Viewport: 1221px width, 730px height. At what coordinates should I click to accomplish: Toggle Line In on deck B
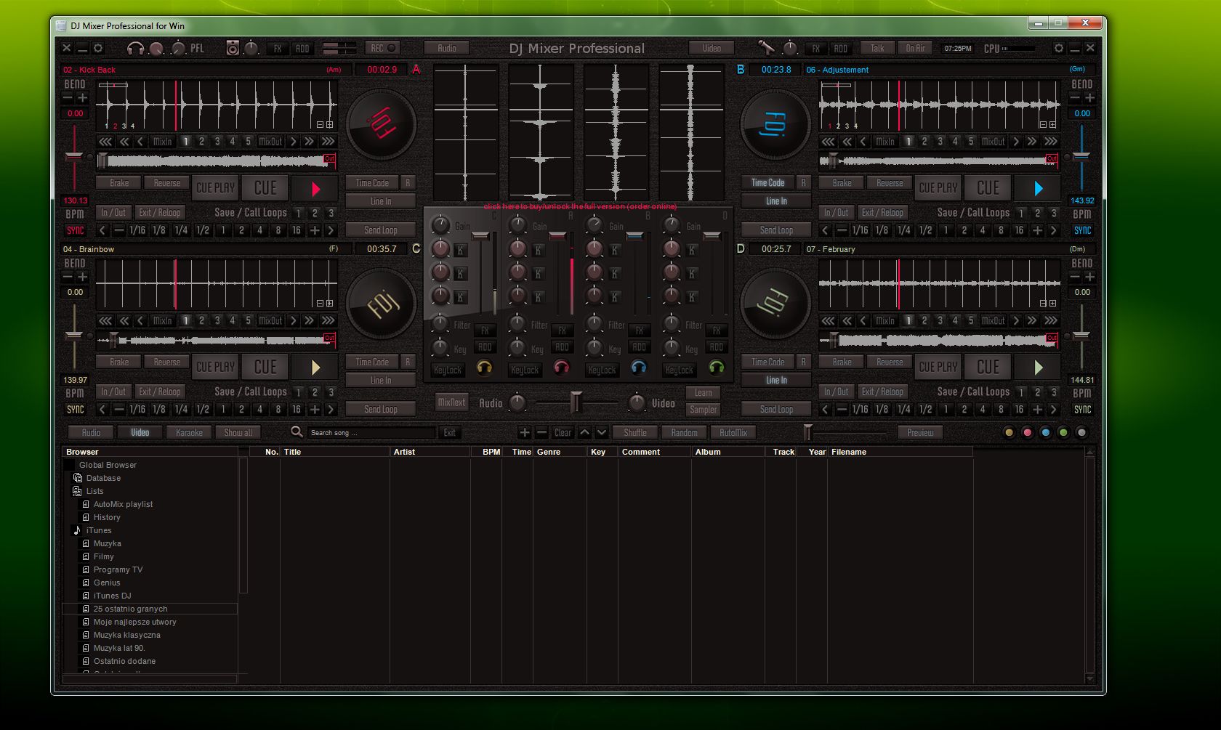(x=776, y=201)
